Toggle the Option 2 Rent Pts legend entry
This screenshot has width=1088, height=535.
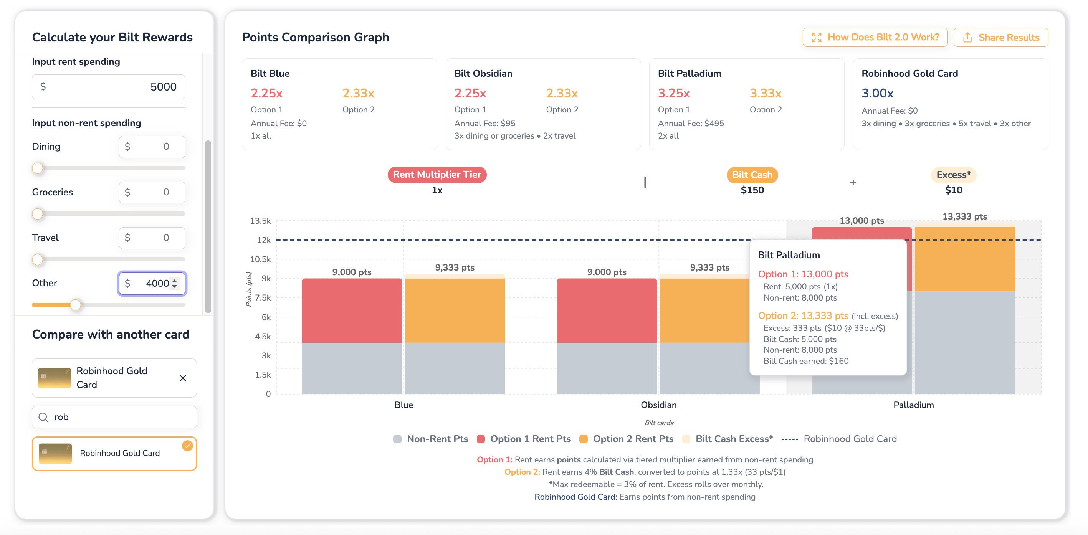point(627,439)
